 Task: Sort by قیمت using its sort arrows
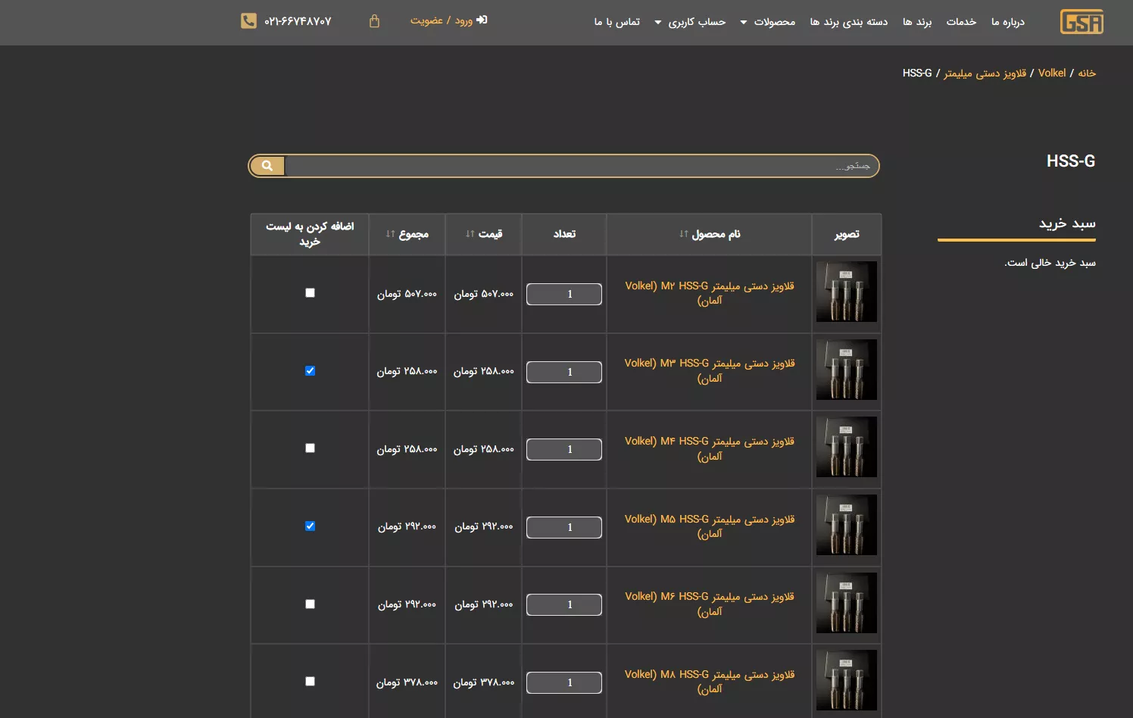click(470, 234)
